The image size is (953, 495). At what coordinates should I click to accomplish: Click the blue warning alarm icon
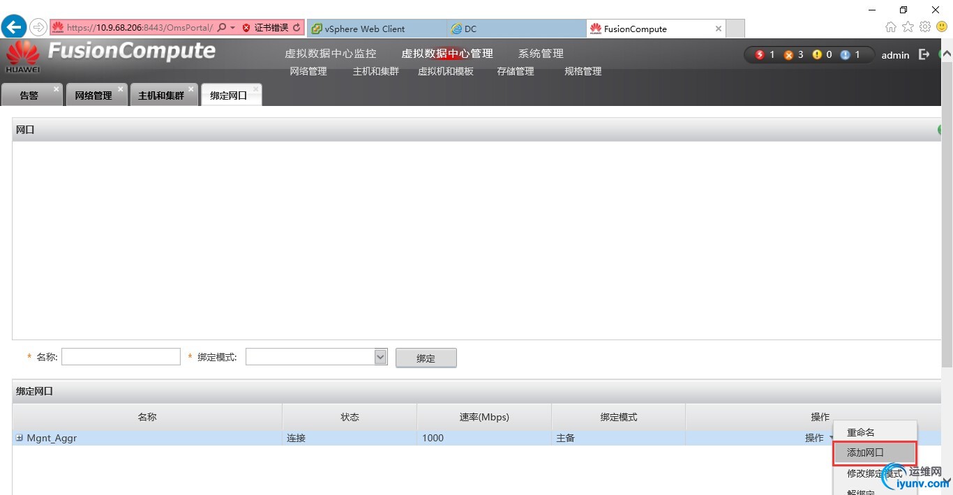(846, 54)
